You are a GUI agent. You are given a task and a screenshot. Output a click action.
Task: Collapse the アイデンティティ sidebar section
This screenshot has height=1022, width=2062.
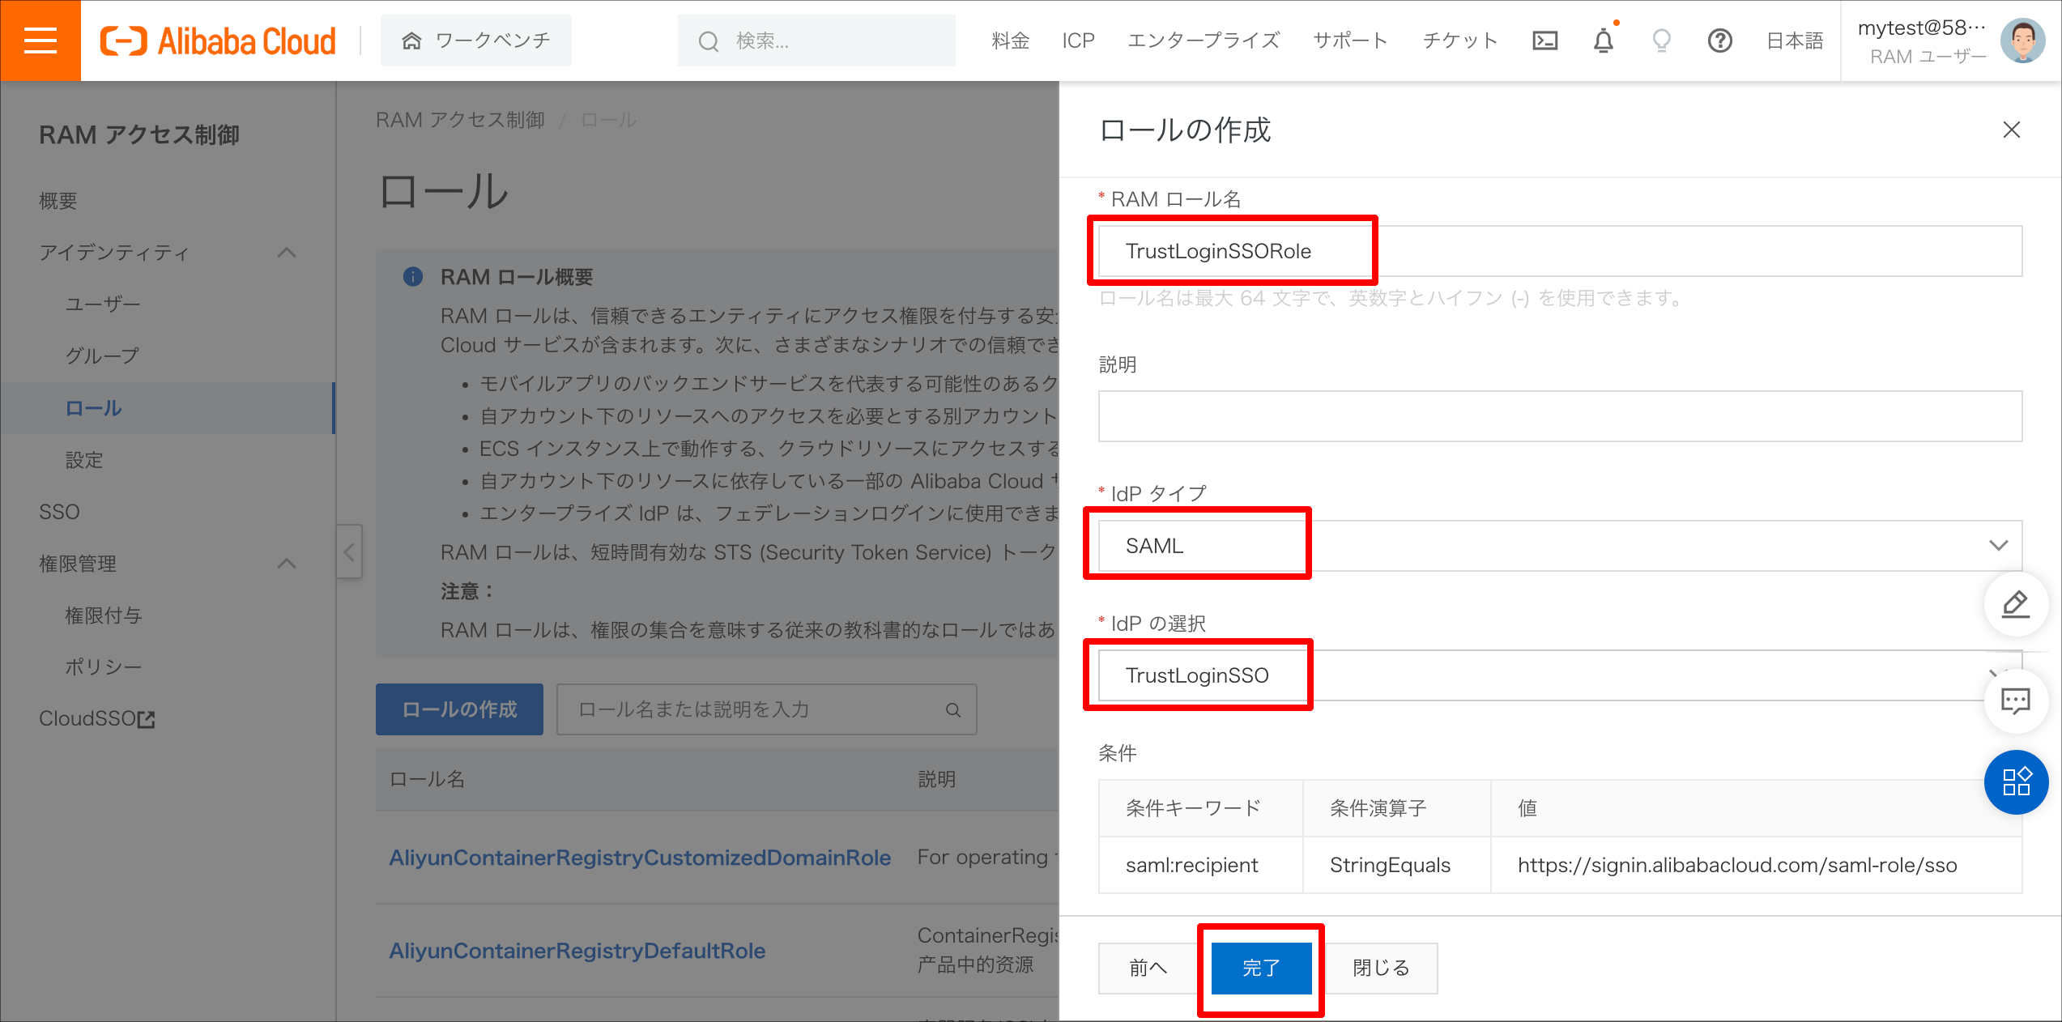pos(287,253)
